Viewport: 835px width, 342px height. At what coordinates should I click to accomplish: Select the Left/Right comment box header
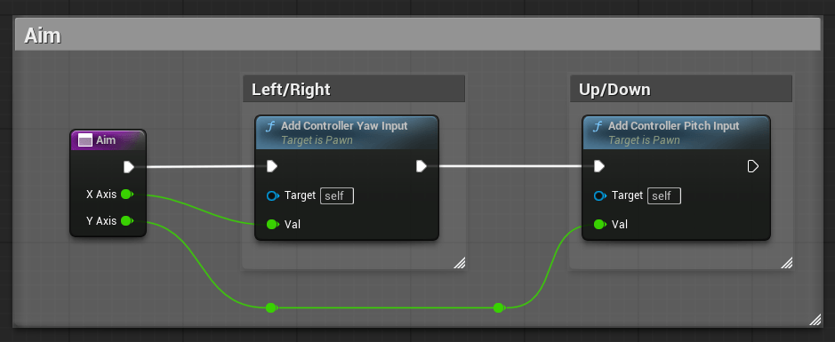(354, 89)
